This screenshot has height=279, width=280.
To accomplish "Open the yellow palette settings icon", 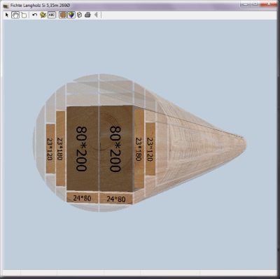I will click(43, 15).
